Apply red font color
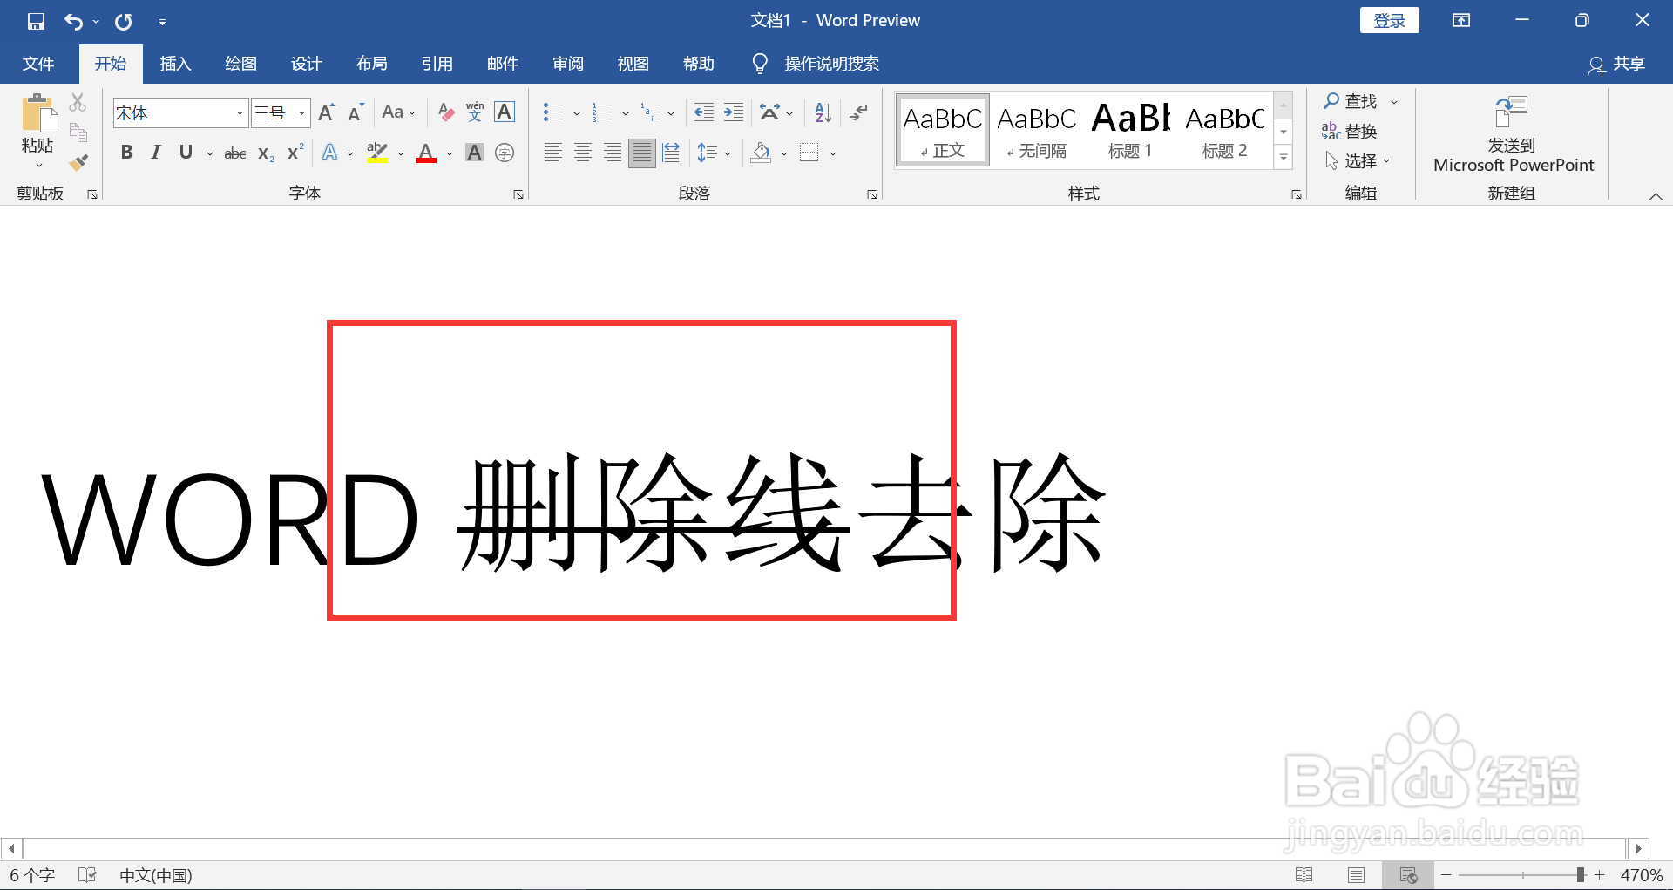The height and width of the screenshot is (890, 1673). [426, 153]
